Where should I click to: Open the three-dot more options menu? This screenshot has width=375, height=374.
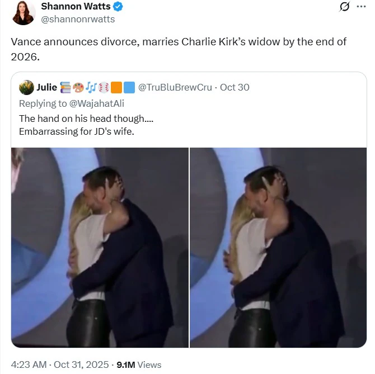pos(361,7)
